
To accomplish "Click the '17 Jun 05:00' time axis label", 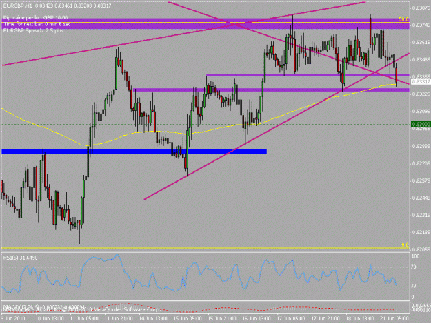I will (291, 318).
